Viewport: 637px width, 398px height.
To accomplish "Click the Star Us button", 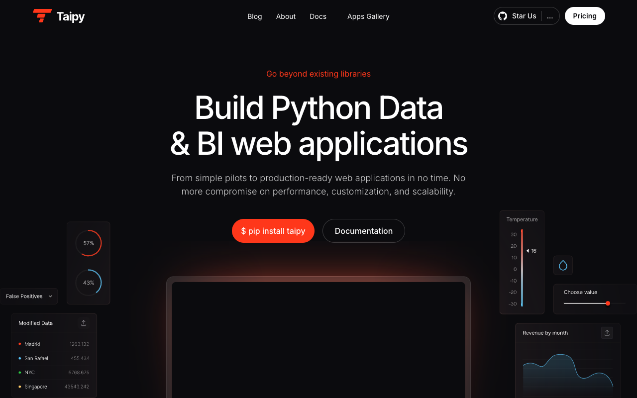I will [518, 16].
